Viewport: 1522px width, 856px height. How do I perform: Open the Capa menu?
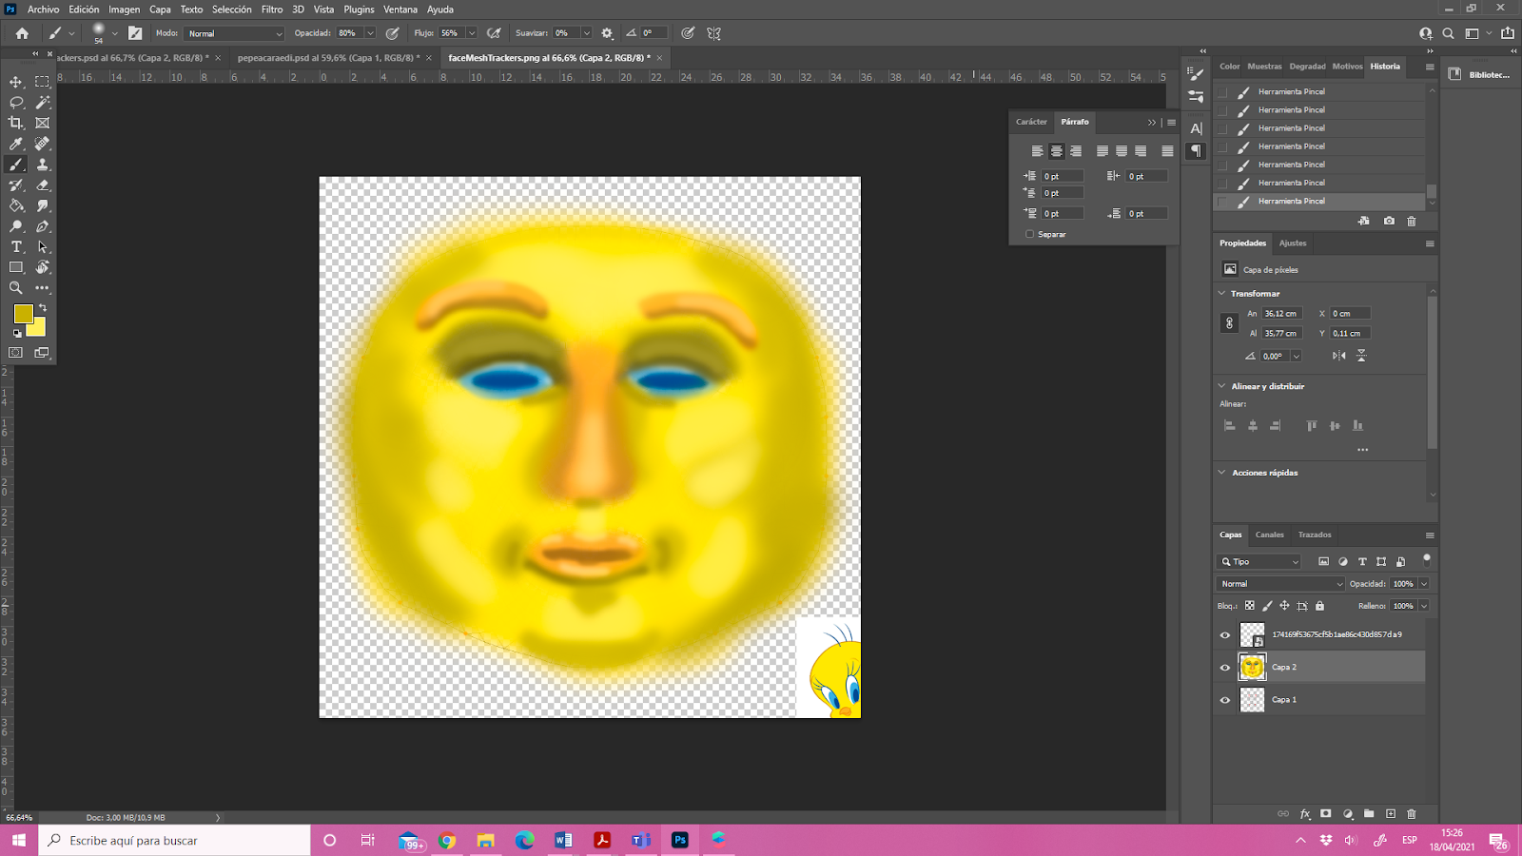[160, 10]
